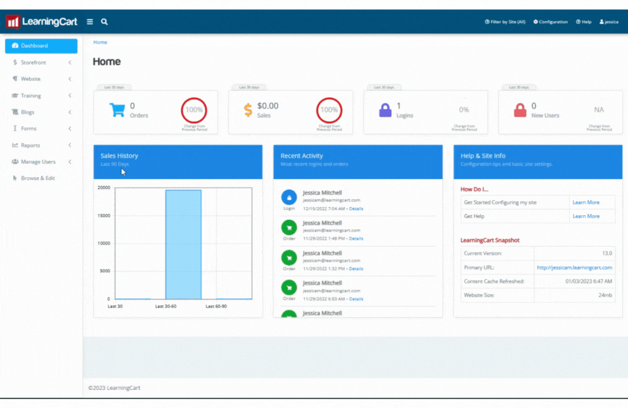This screenshot has width=628, height=408.
Task: Click the Blogs sidebar icon
Action: (x=15, y=112)
